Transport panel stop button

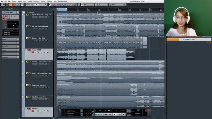(x=115, y=114)
